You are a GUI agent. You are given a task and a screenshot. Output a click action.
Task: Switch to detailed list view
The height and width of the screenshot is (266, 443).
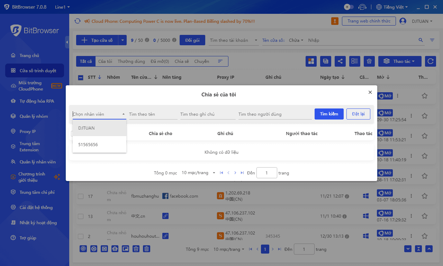click(354, 61)
